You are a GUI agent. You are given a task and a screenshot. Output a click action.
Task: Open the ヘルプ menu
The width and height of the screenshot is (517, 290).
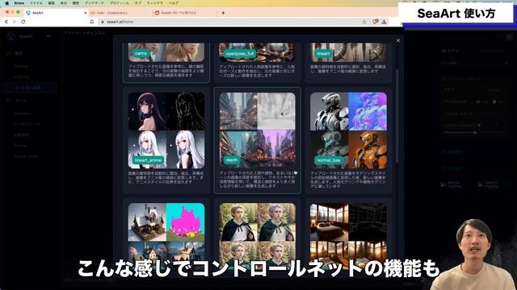(x=174, y=3)
